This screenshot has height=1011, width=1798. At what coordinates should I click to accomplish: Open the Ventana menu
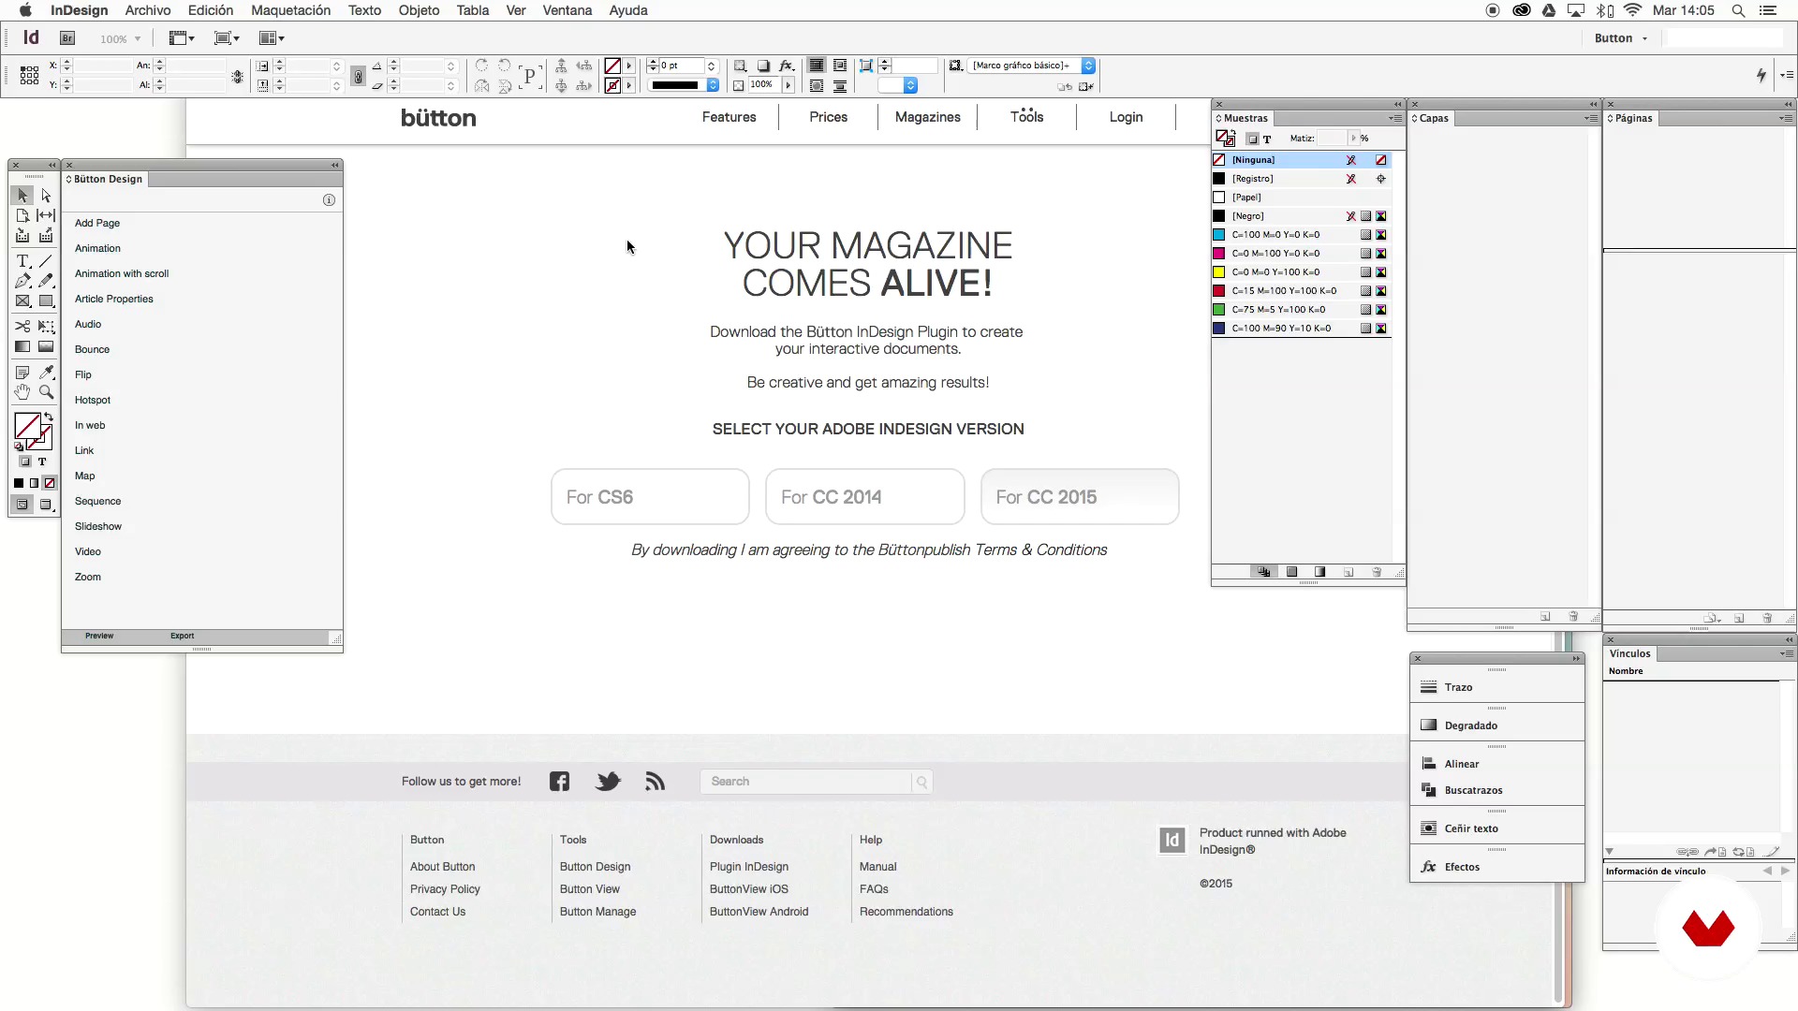pyautogui.click(x=567, y=10)
